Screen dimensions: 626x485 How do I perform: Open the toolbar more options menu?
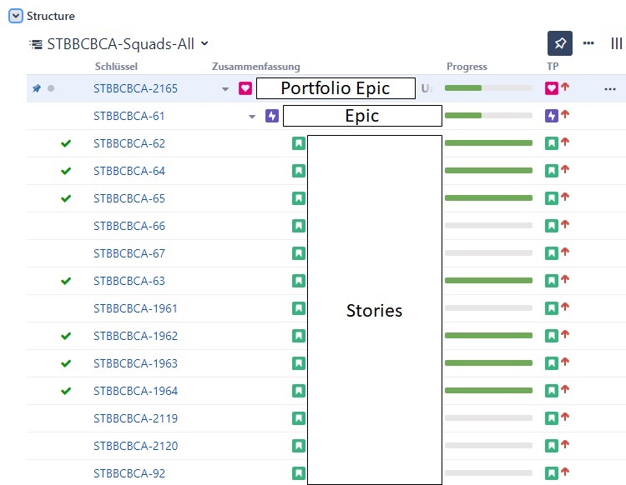coord(588,43)
